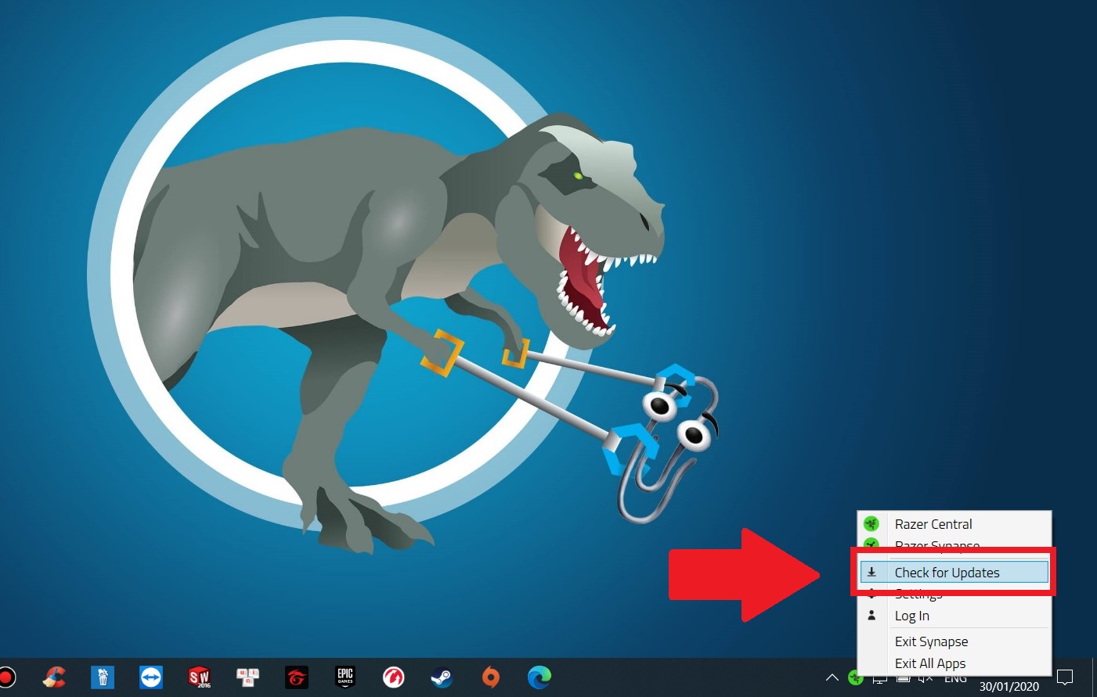Click person icon beside Log In
The image size is (1097, 697).
(871, 615)
